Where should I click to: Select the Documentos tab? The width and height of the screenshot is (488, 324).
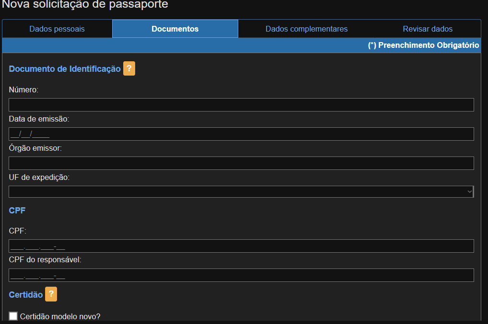(174, 29)
